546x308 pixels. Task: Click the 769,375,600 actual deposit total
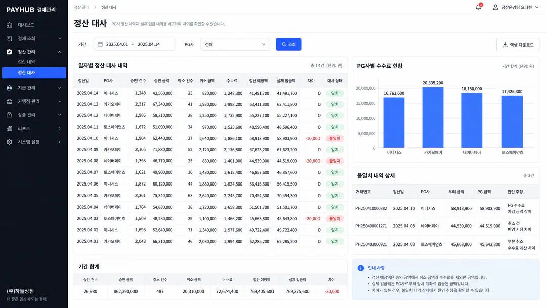pos(297,292)
